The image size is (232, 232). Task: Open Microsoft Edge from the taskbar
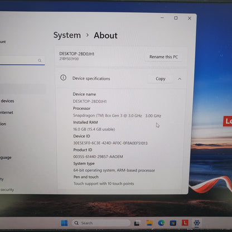pos(161,223)
